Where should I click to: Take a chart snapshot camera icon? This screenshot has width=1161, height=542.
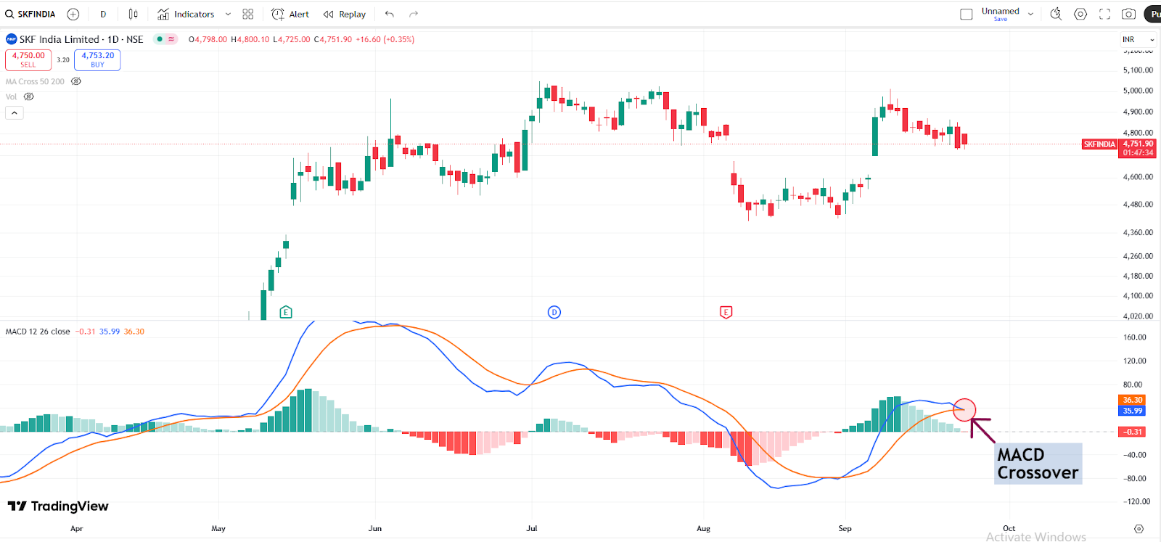coord(1128,14)
